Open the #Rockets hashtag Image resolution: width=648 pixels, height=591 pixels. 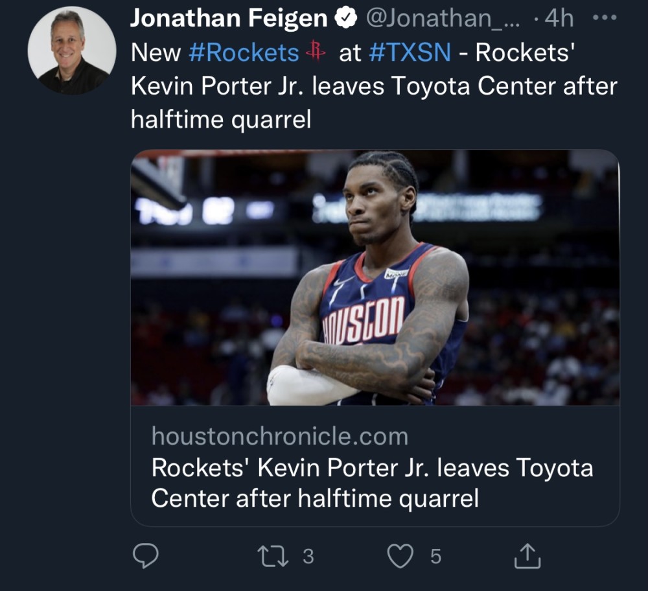click(x=243, y=53)
